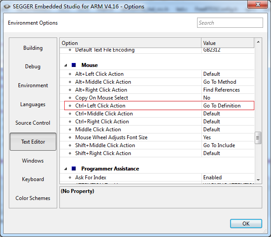The width and height of the screenshot is (271, 237).
Task: Click the Enabled value for Ask For Index
Action: point(212,178)
